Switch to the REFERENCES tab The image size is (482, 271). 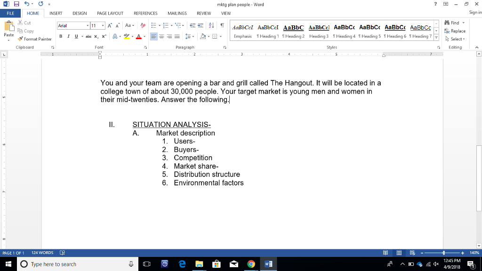tap(145, 13)
